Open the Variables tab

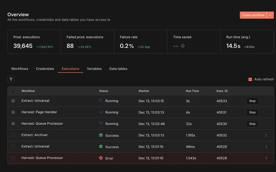(x=94, y=69)
